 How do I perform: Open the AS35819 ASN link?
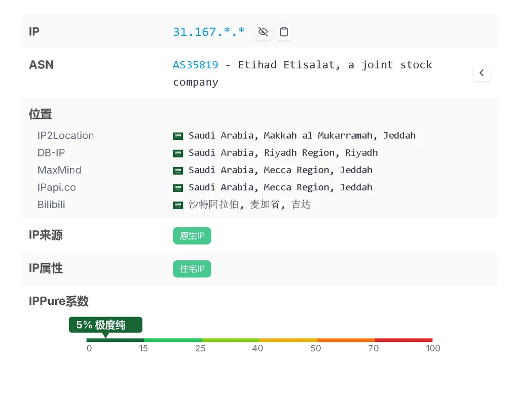tap(196, 65)
